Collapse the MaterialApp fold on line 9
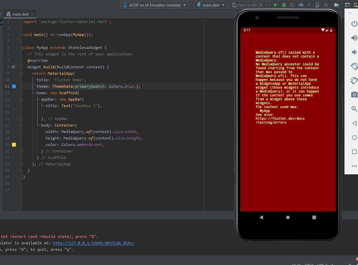Image resolution: width=358 pixels, height=265 pixels. [x=21, y=73]
